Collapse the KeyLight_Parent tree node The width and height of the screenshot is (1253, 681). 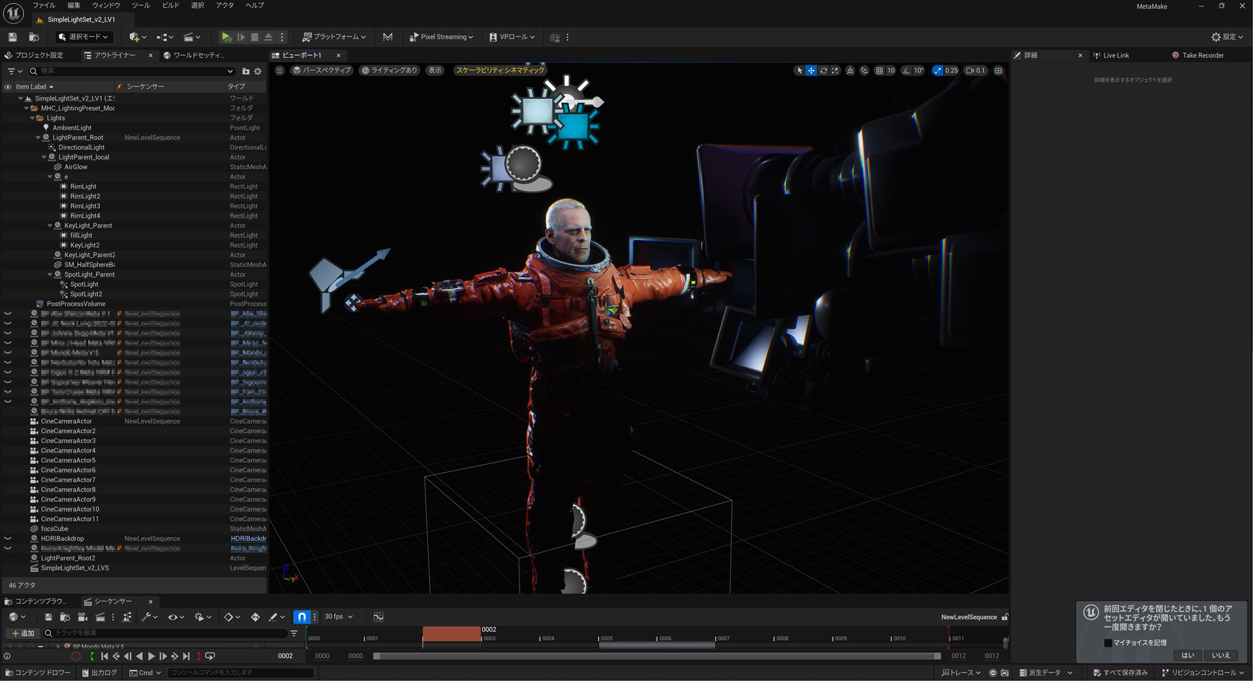[x=50, y=226]
